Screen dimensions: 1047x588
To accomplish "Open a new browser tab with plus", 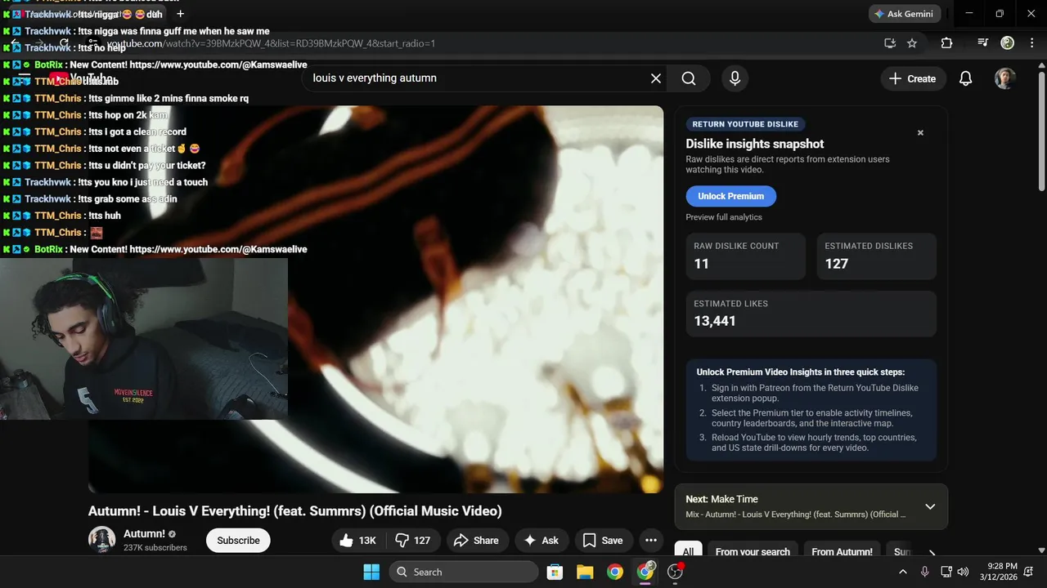I will pos(180,14).
